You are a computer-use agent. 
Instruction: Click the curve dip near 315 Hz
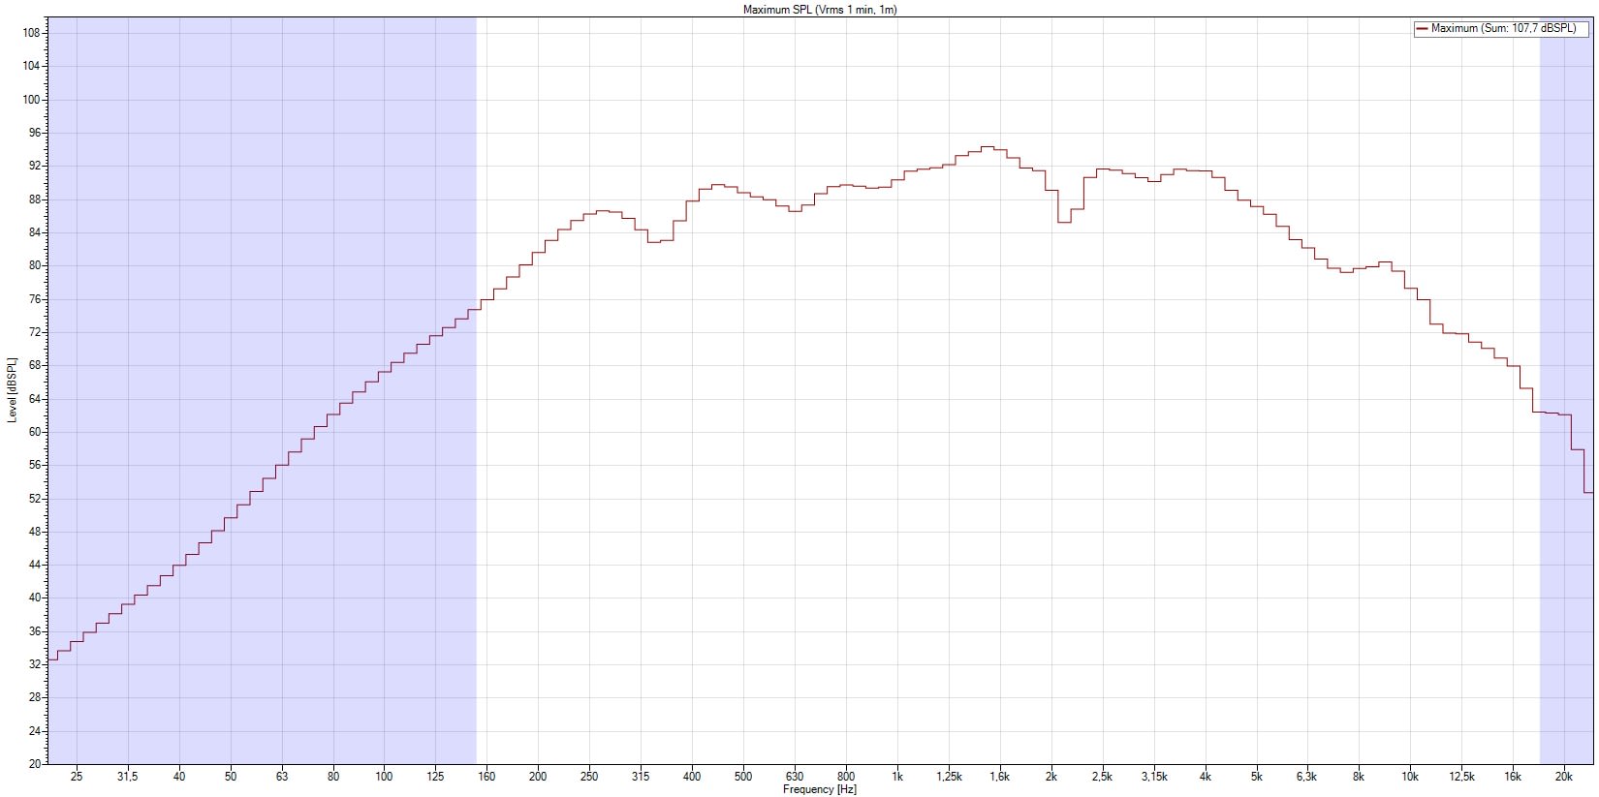point(654,241)
